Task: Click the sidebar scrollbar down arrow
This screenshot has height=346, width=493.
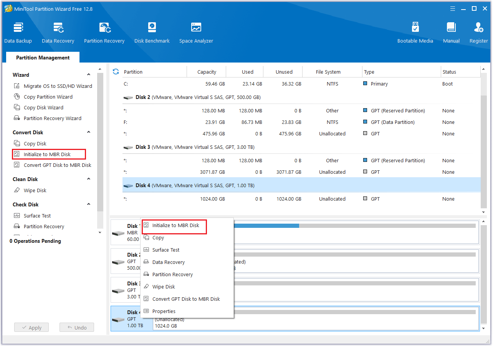Action: 100,232
